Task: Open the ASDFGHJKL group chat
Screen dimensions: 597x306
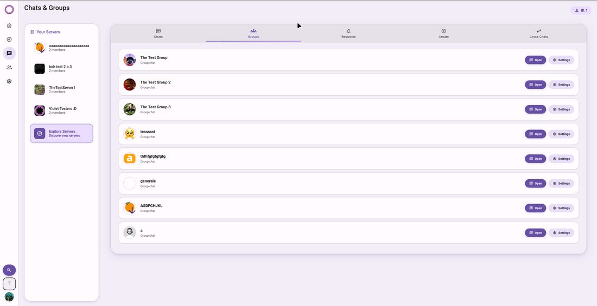Action: click(535, 209)
